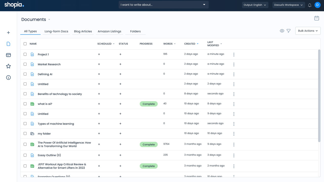Open the billing card icon in sidebar
Viewport: 324px width, 182px height.
tap(8, 55)
